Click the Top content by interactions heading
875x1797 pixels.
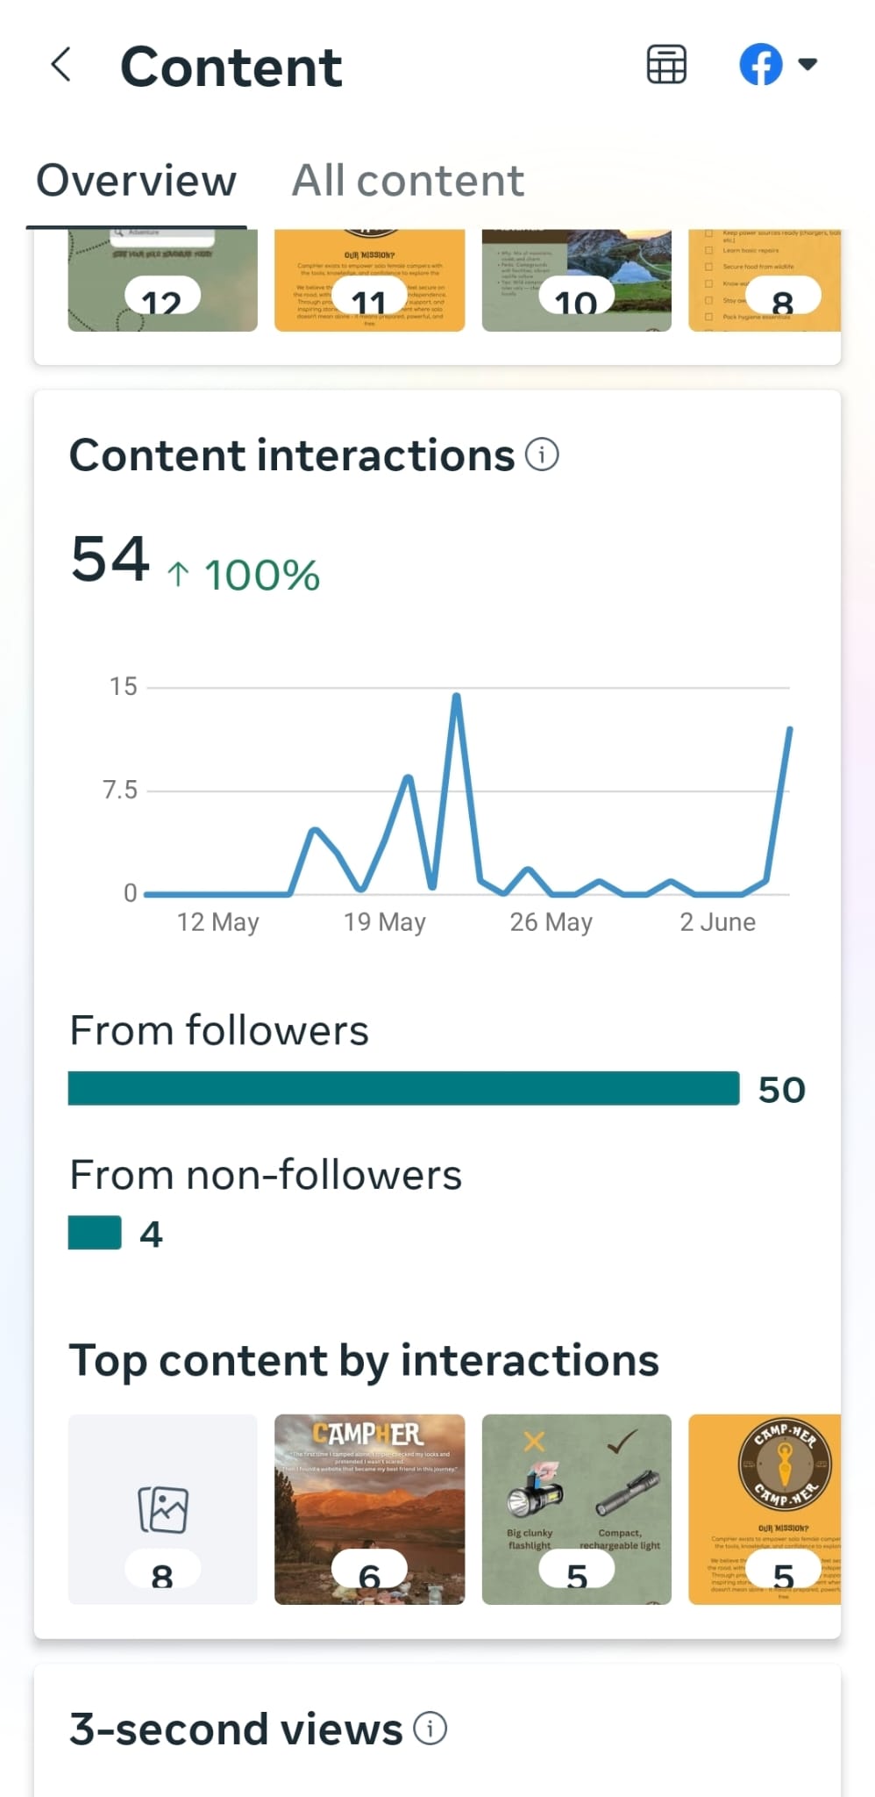pyautogui.click(x=364, y=1361)
